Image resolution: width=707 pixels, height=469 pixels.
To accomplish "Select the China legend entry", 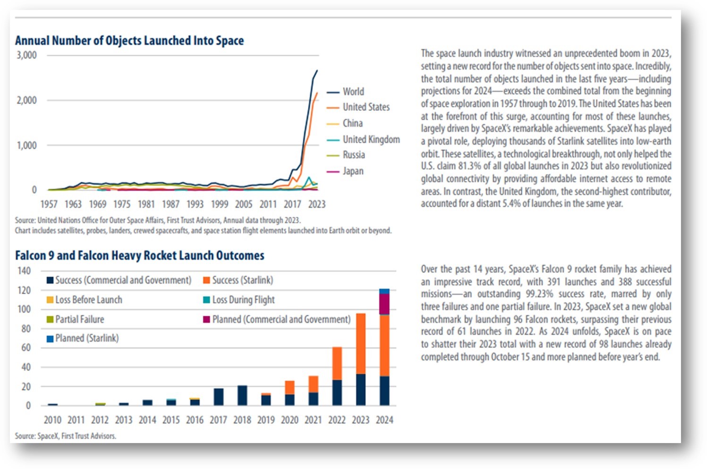I will (x=345, y=123).
